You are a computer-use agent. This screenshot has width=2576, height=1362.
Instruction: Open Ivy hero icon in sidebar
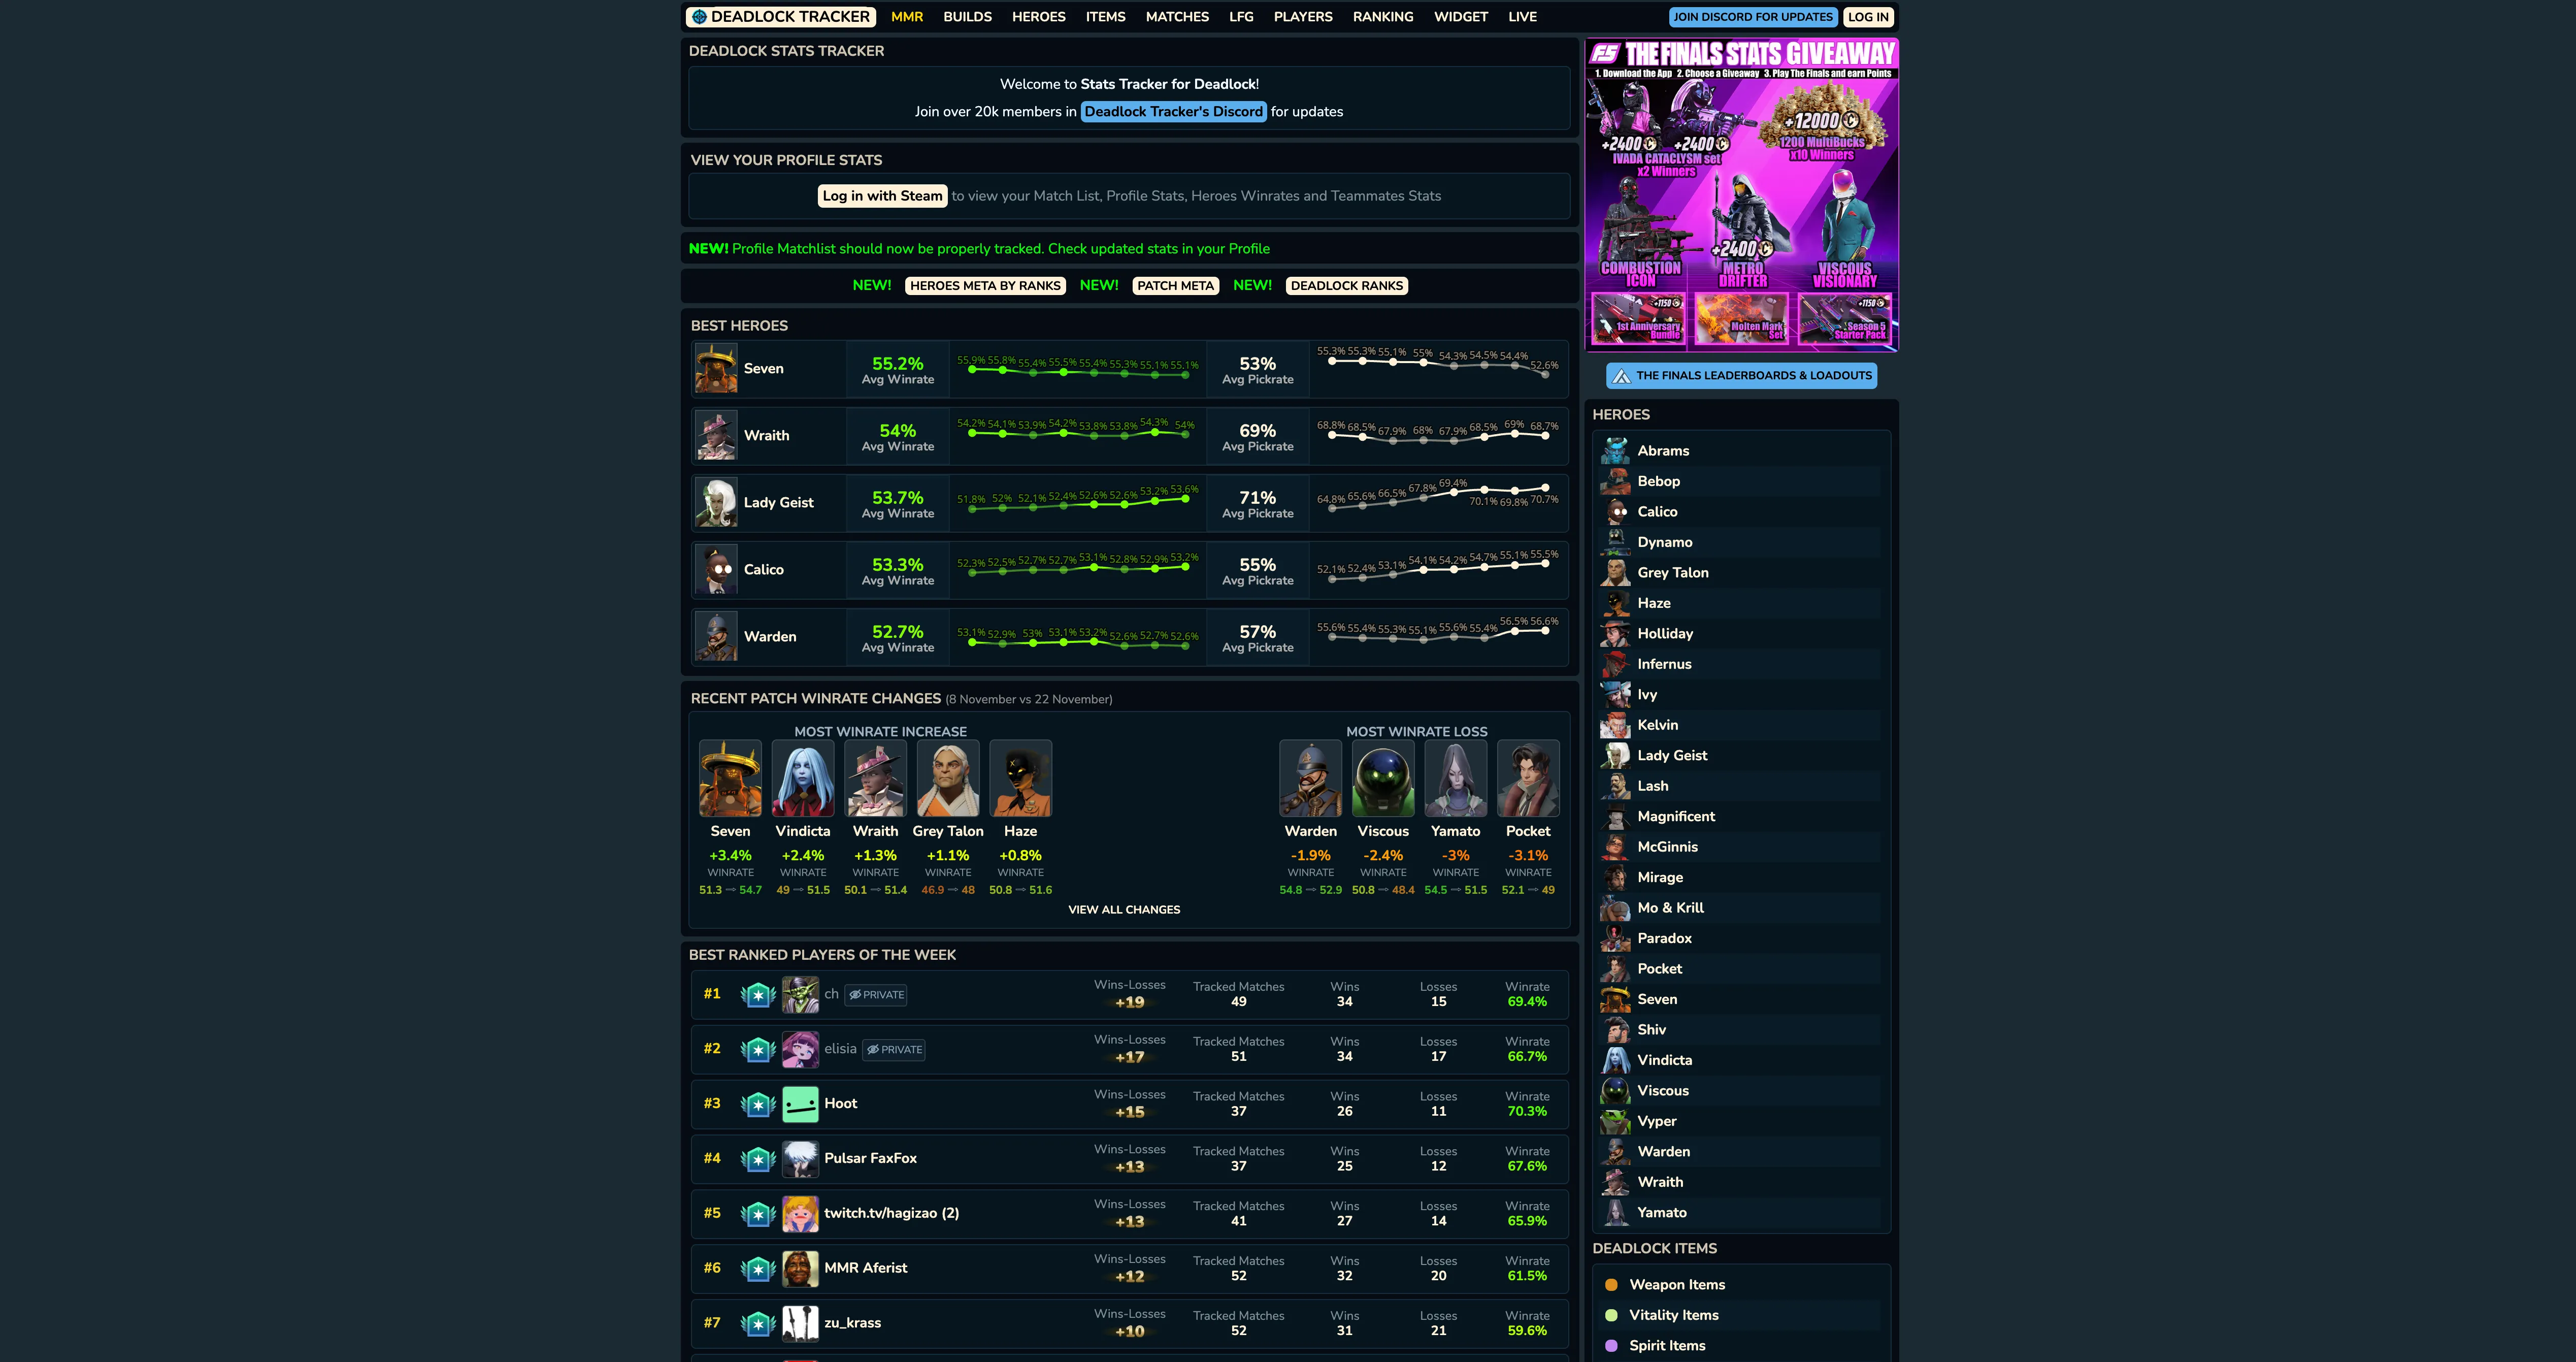click(x=1615, y=695)
